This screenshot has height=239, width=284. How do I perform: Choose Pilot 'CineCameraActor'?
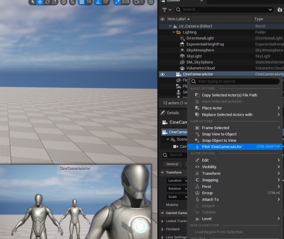point(235,147)
